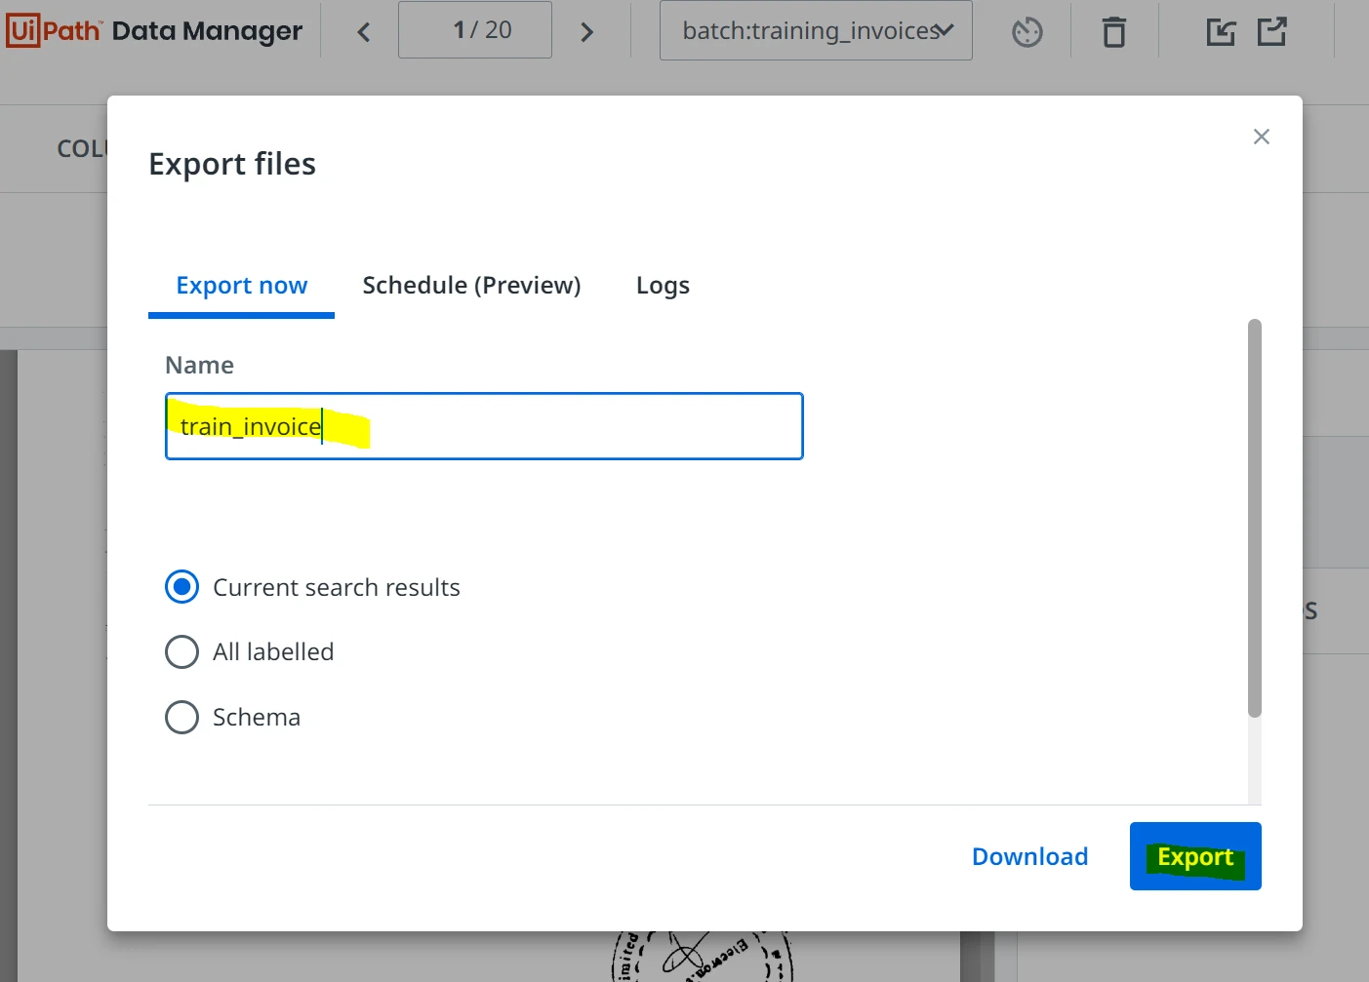Go to next document arrow
The width and height of the screenshot is (1369, 982).
click(x=586, y=32)
